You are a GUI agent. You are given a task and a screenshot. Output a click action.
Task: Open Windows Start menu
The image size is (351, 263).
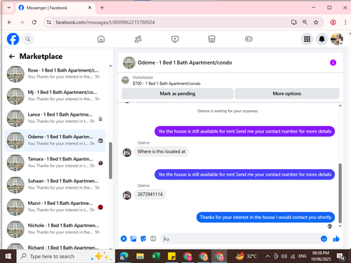pos(8,256)
